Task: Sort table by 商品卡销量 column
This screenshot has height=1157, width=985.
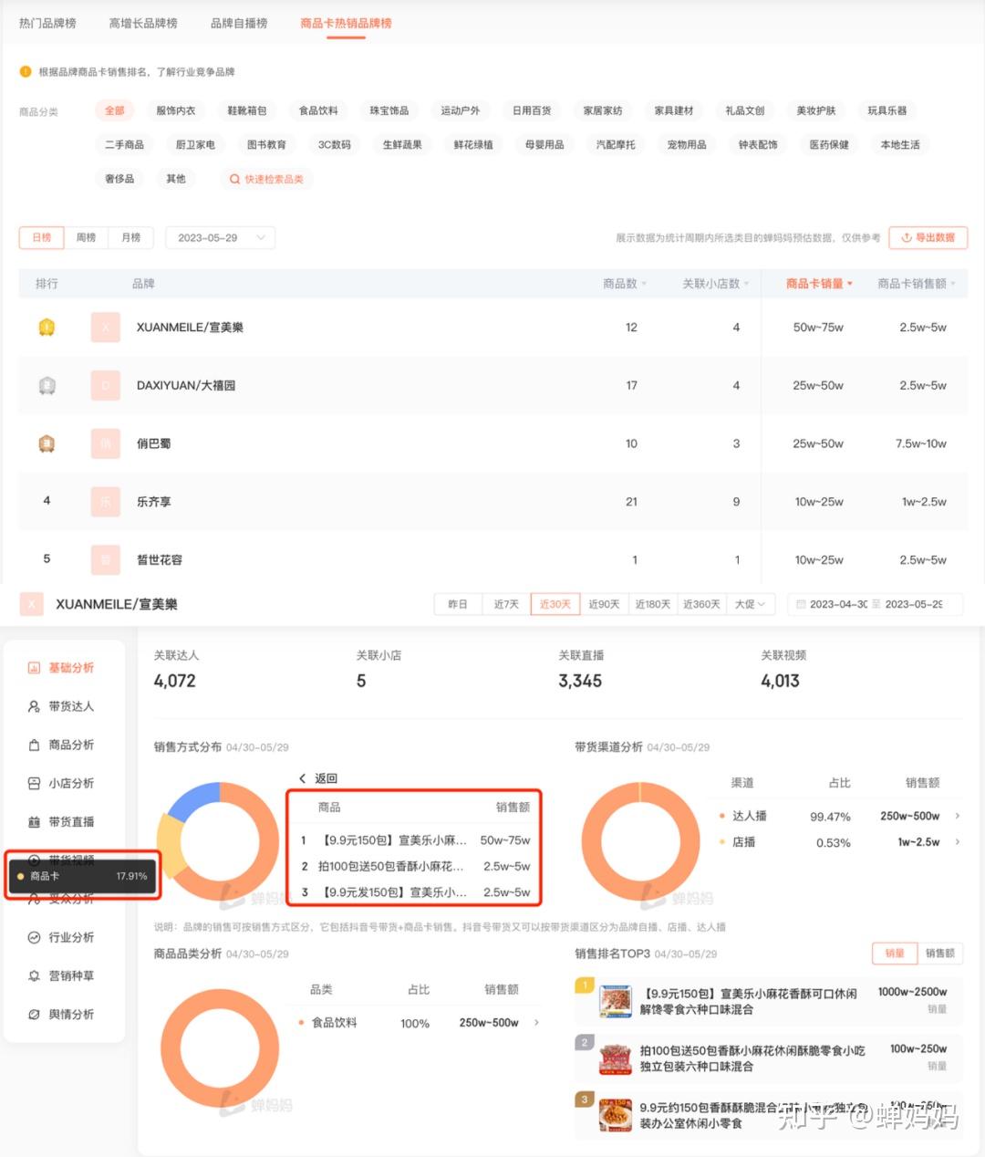Action: pyautogui.click(x=819, y=284)
